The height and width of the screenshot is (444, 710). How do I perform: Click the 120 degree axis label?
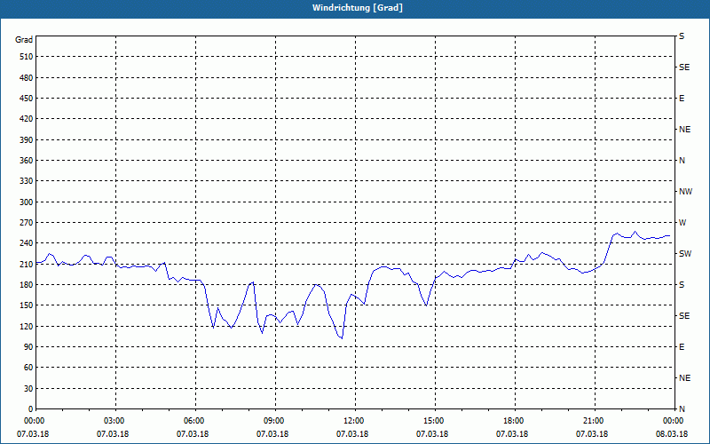[26, 326]
